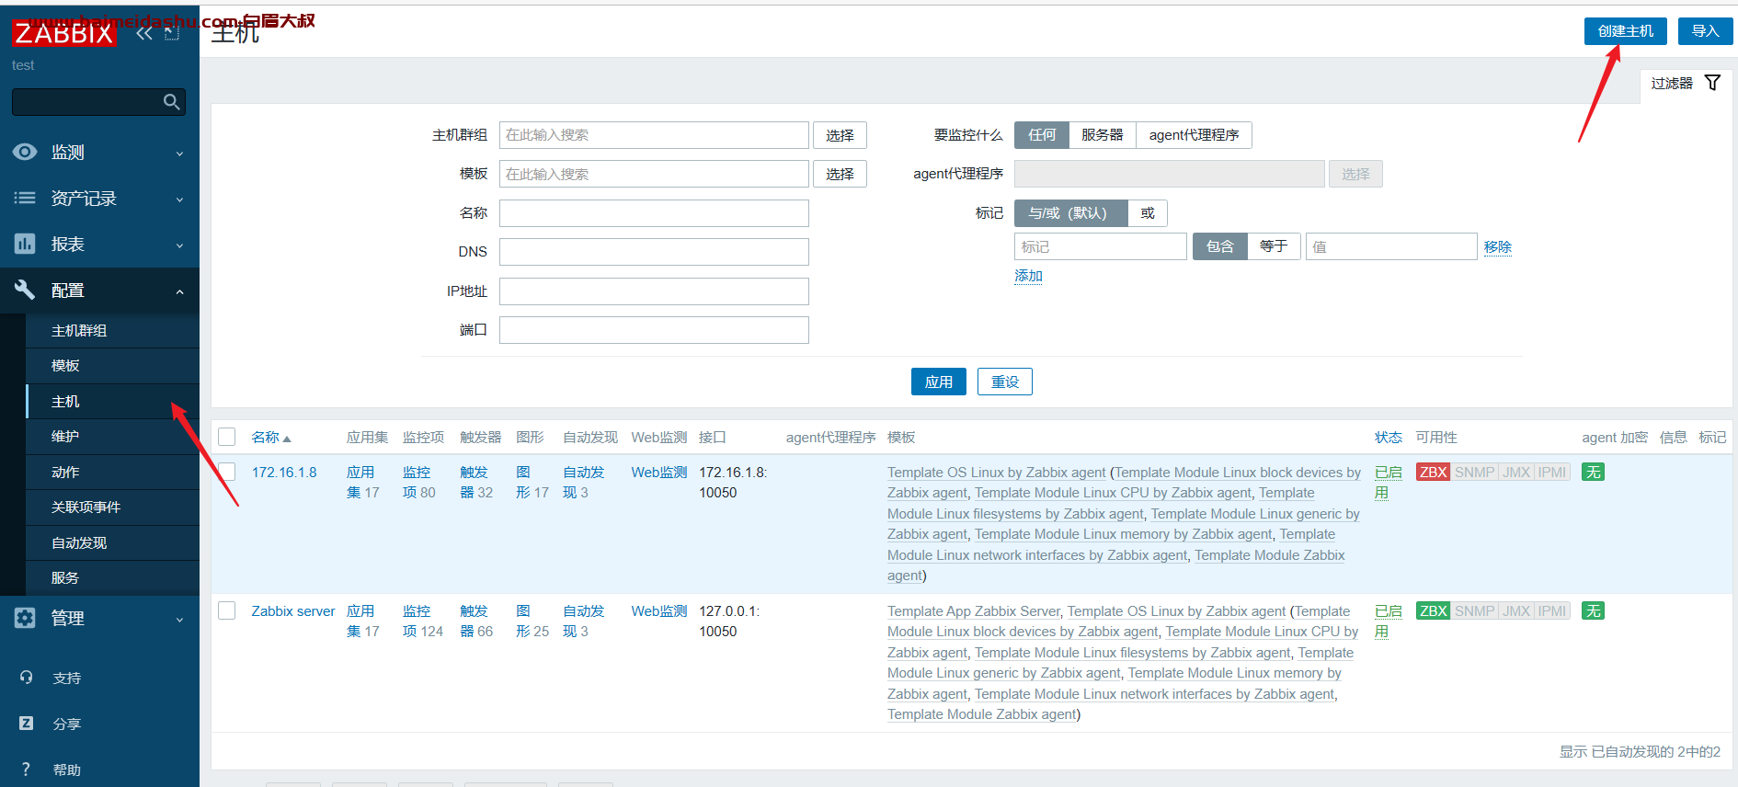Click the Zabbix logo
1738x787 pixels.
pyautogui.click(x=64, y=34)
